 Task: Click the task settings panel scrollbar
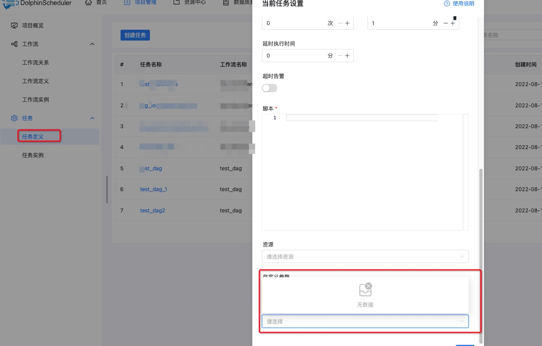[x=481, y=255]
